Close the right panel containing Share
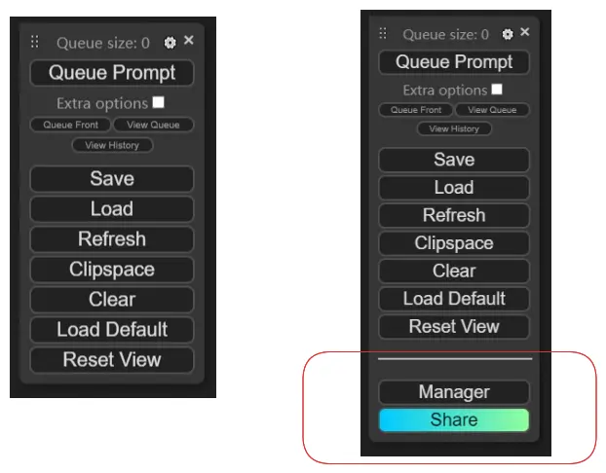Image resolution: width=606 pixels, height=473 pixels. 524,32
